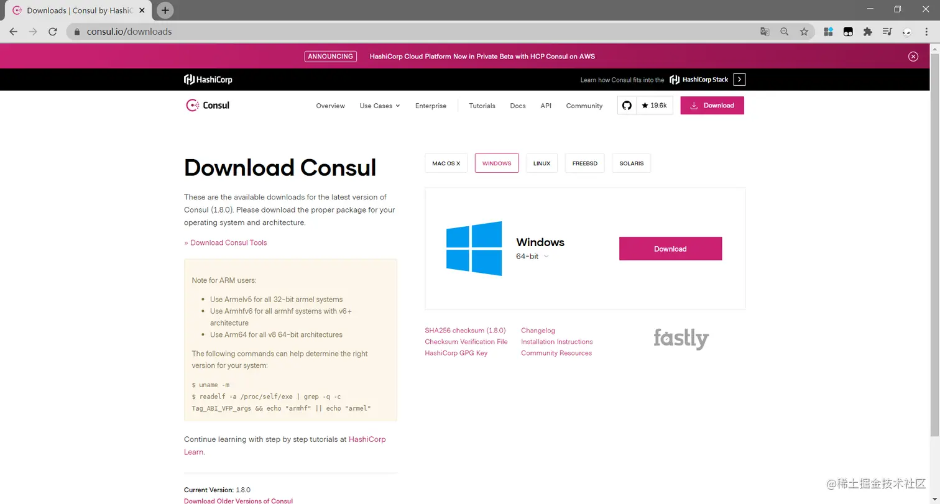Open the Overview nav item

click(330, 106)
